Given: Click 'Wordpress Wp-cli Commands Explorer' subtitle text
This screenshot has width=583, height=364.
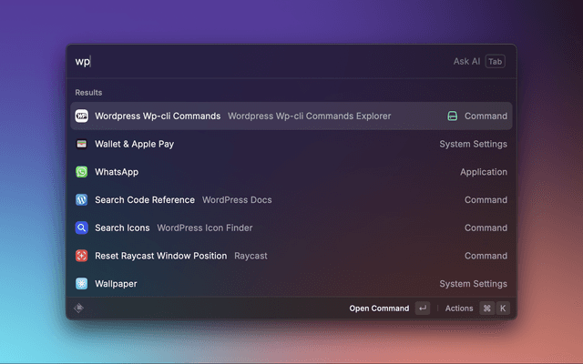Looking at the screenshot, I should (310, 116).
